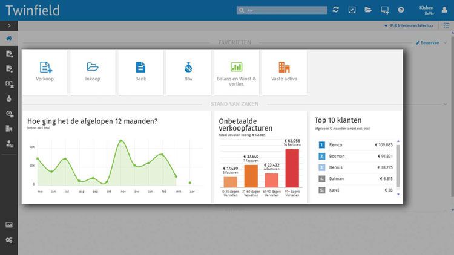
Task: Open the cash and bank sidebar icon
Action: [9, 84]
